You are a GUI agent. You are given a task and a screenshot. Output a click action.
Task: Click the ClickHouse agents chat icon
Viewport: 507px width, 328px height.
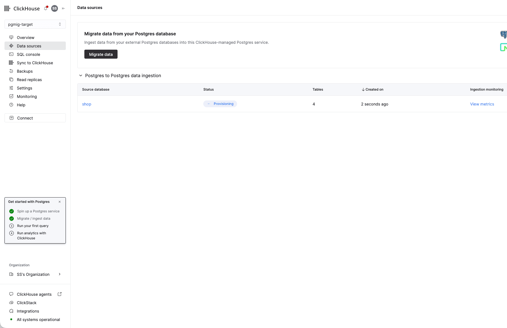coord(11,294)
